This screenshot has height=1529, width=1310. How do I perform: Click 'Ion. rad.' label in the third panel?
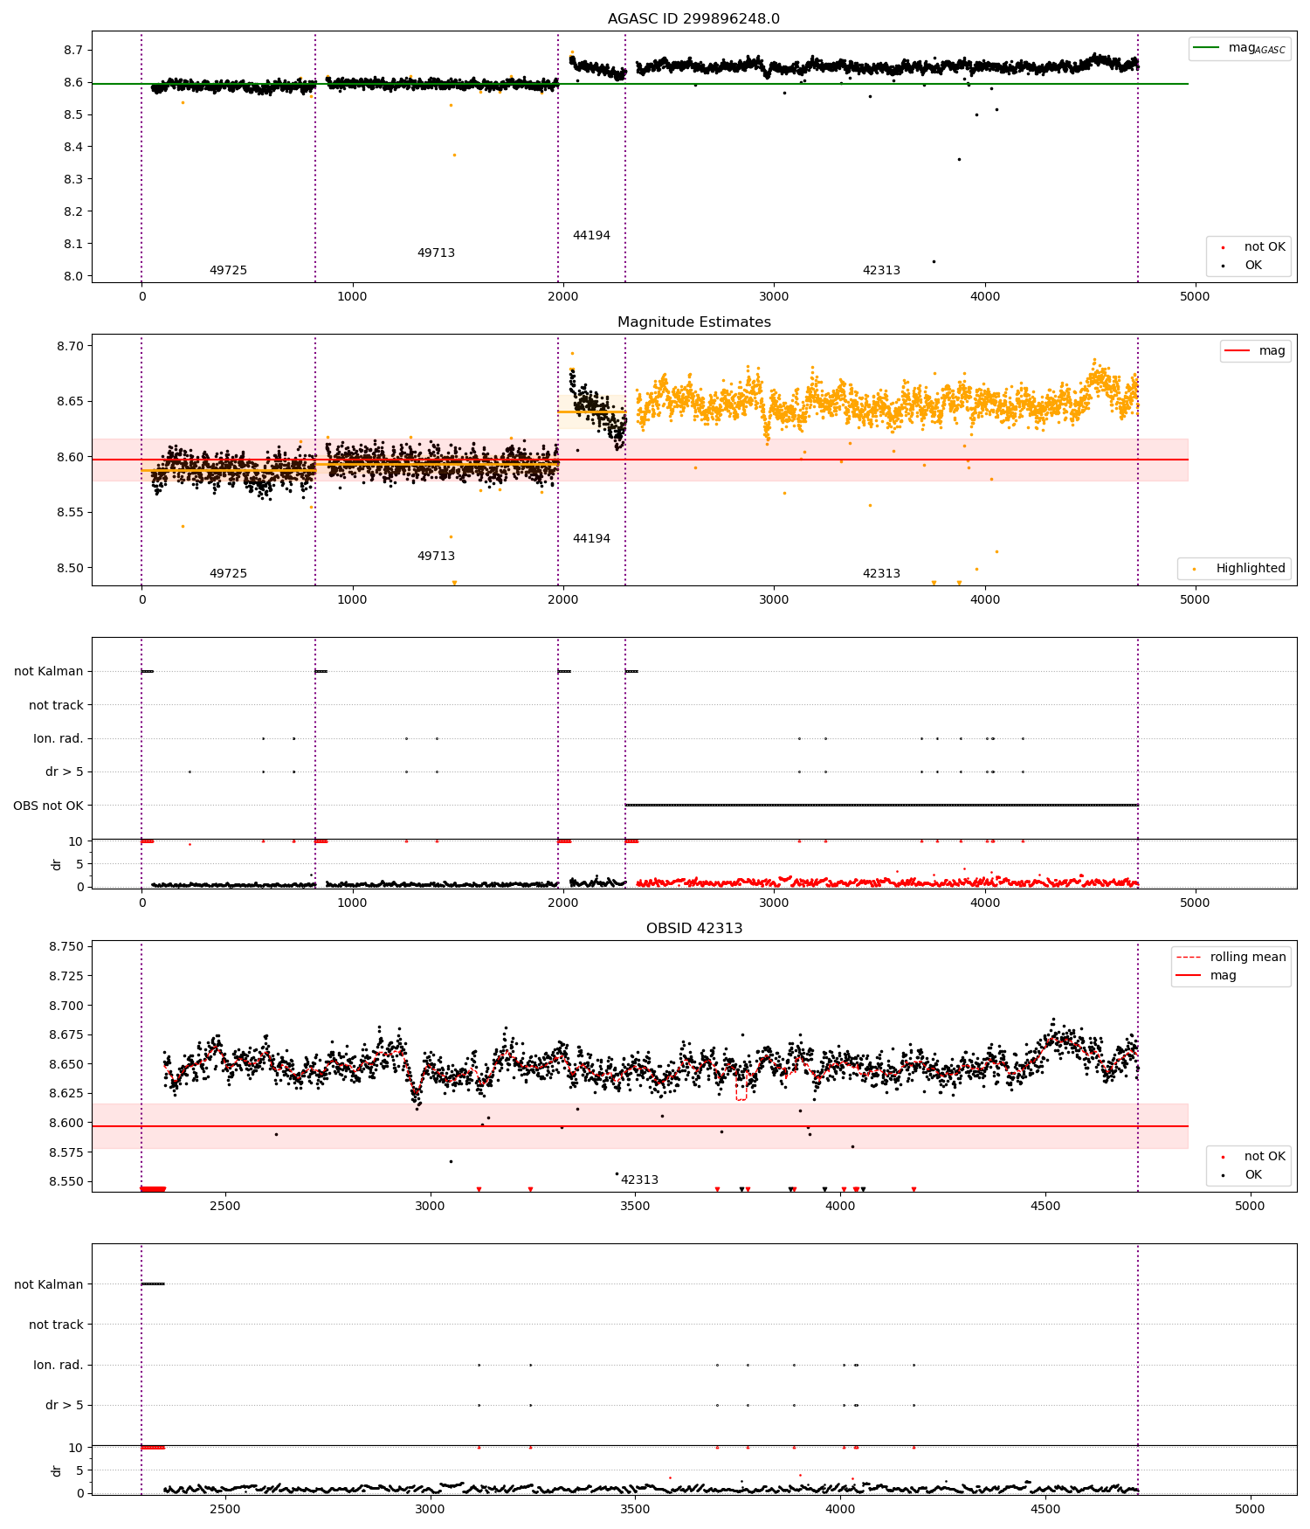[59, 738]
